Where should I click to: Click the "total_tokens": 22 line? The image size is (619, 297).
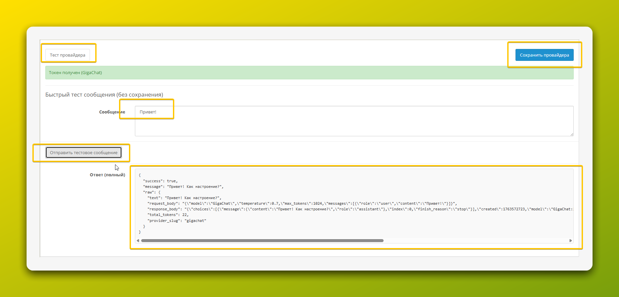pos(168,215)
